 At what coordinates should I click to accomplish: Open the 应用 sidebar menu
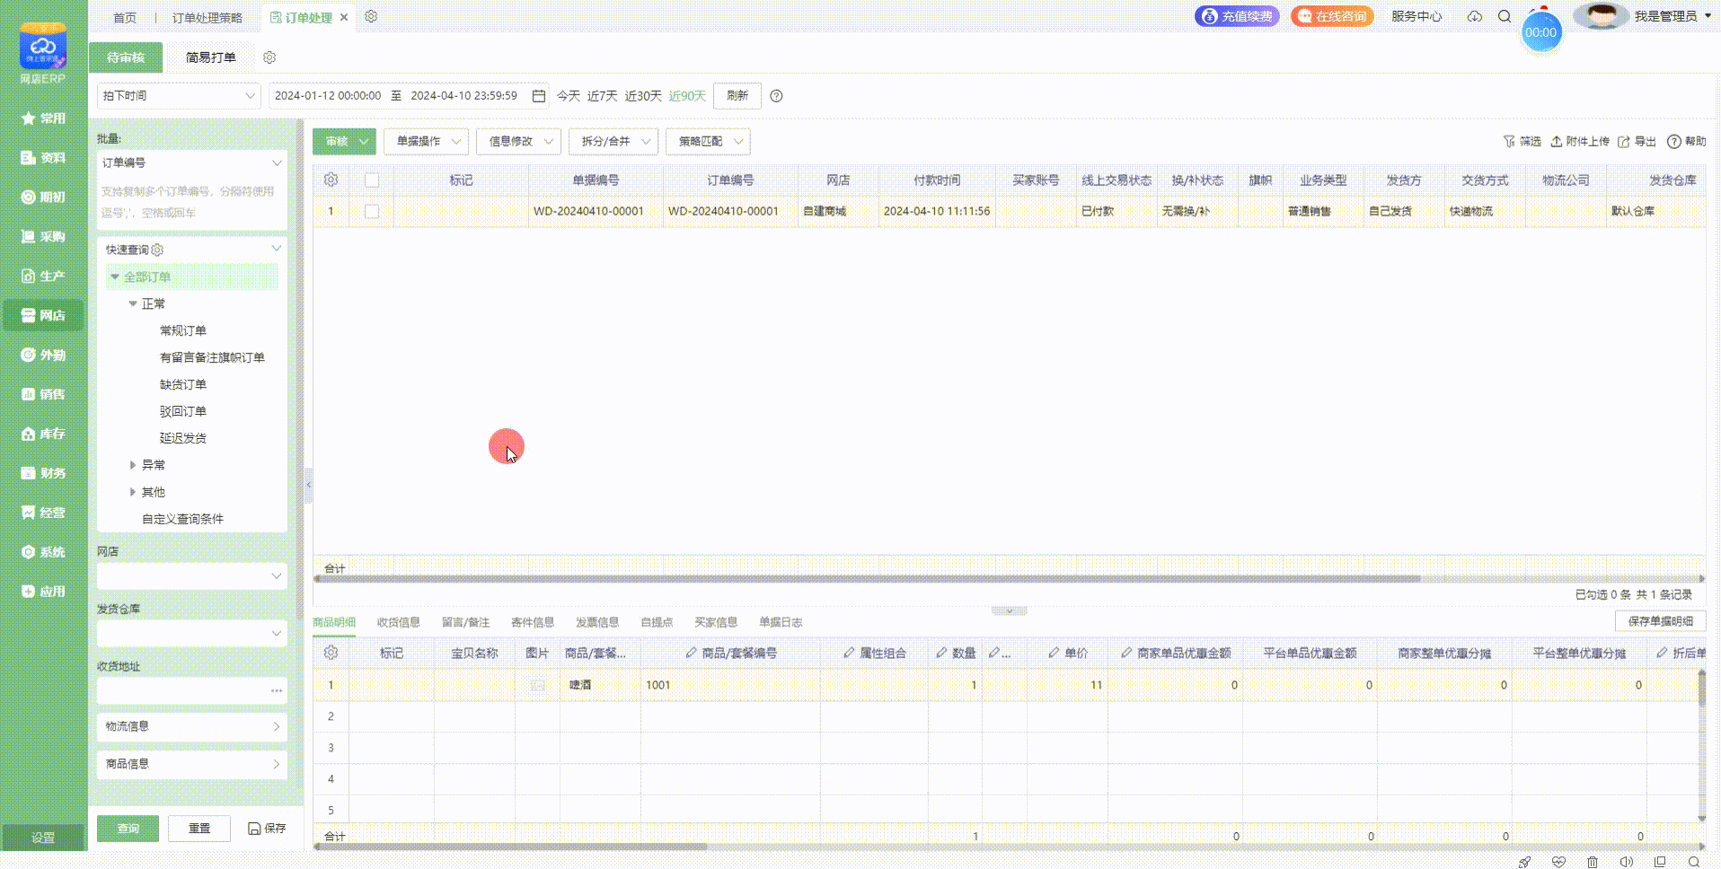click(43, 592)
